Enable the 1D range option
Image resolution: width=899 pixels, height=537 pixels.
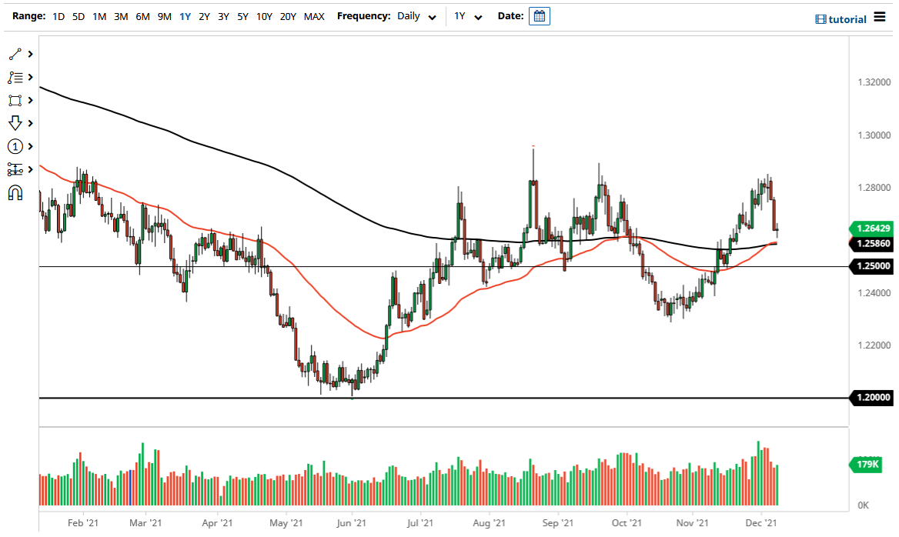58,16
